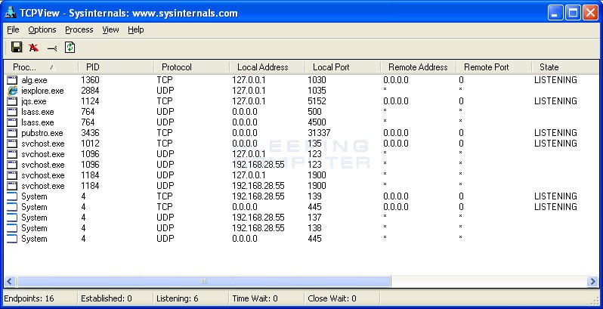Select the jqs.exe process name
Screen dimensions: 603x309
[34, 101]
